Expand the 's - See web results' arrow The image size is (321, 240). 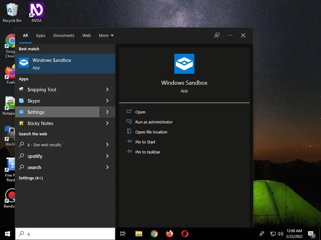pyautogui.click(x=107, y=144)
